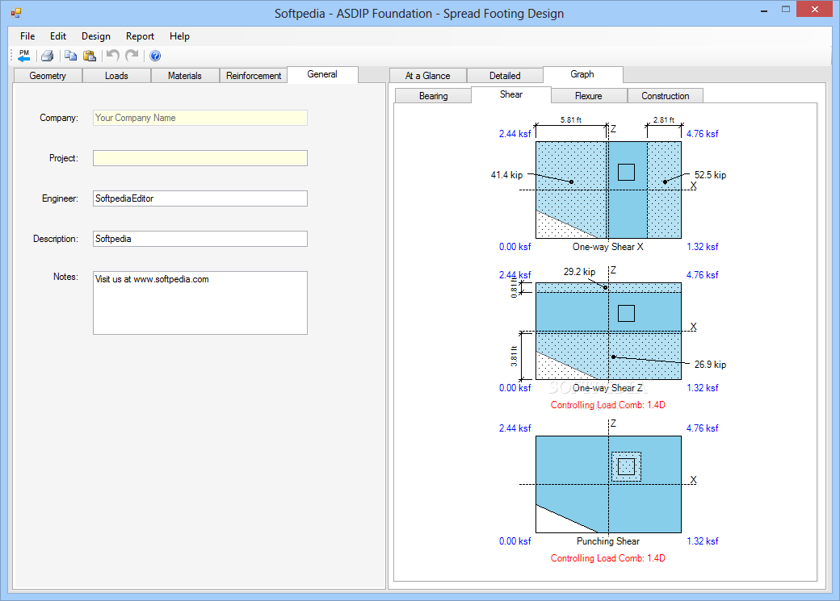This screenshot has height=601, width=840.
Task: Open the Edit menu
Action: [x=58, y=35]
